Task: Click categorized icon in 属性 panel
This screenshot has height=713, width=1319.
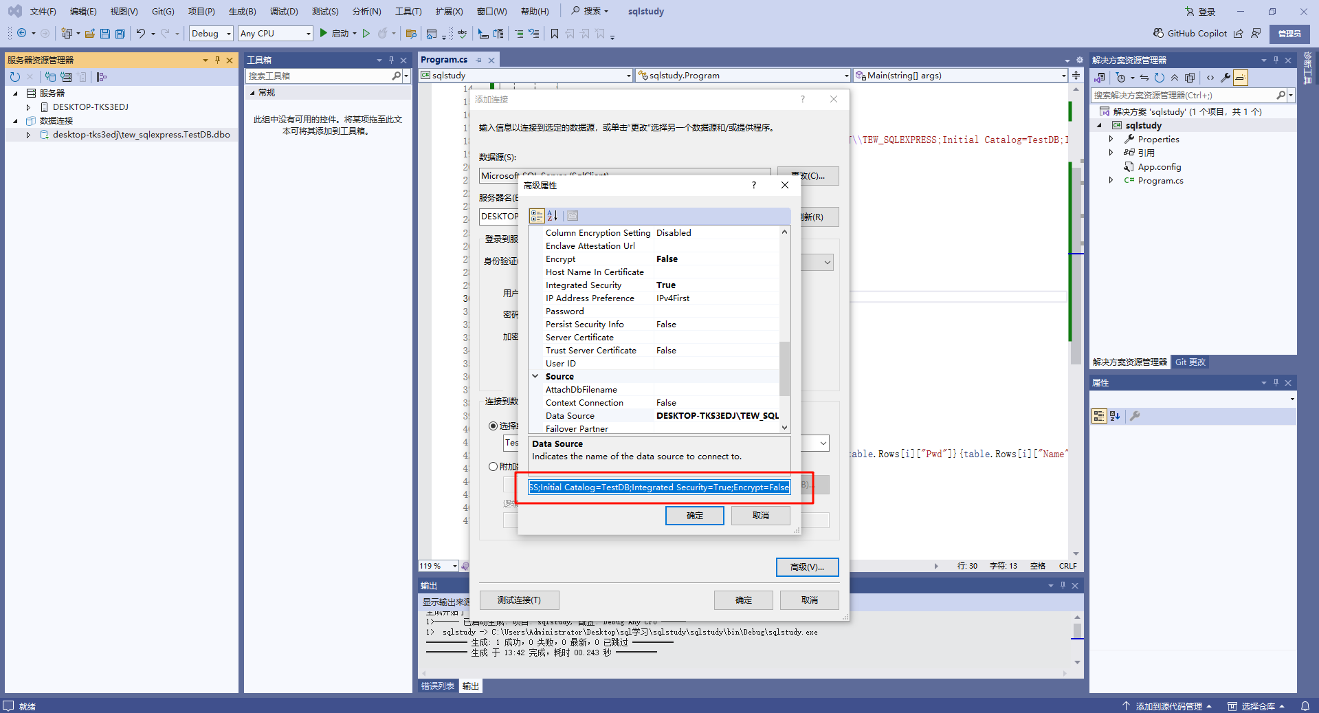Action: coord(1099,416)
